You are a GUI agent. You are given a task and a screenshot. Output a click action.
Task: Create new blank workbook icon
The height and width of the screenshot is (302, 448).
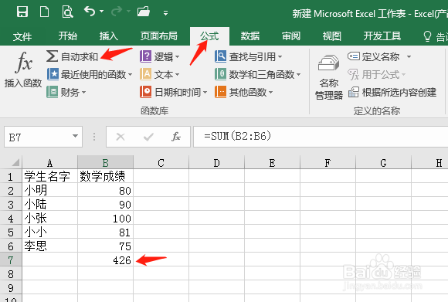coord(44,12)
